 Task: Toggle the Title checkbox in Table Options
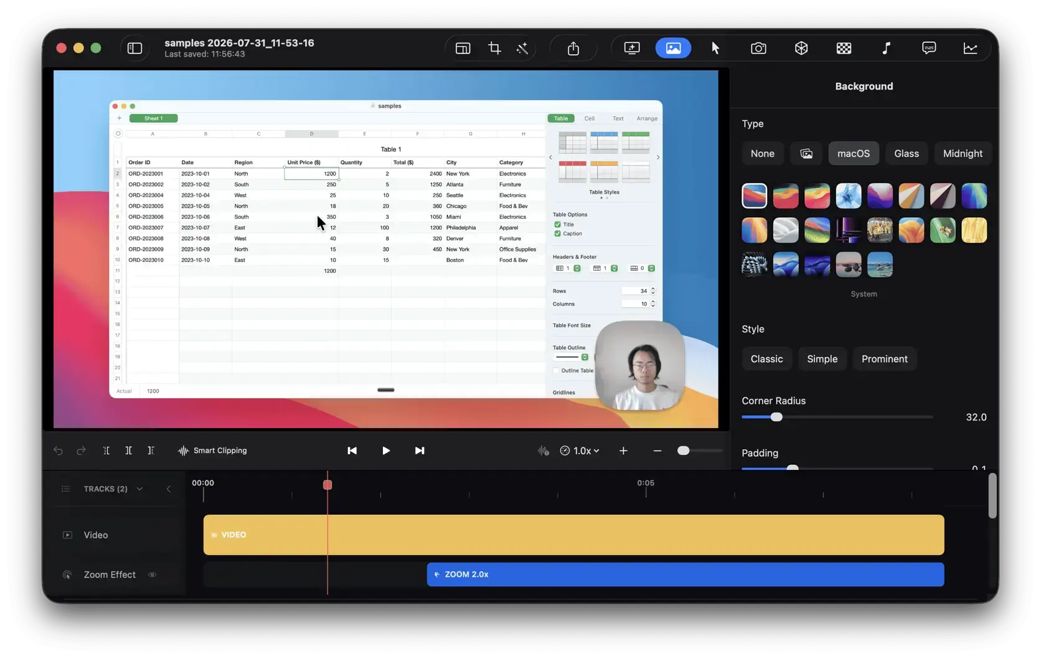pyautogui.click(x=557, y=225)
